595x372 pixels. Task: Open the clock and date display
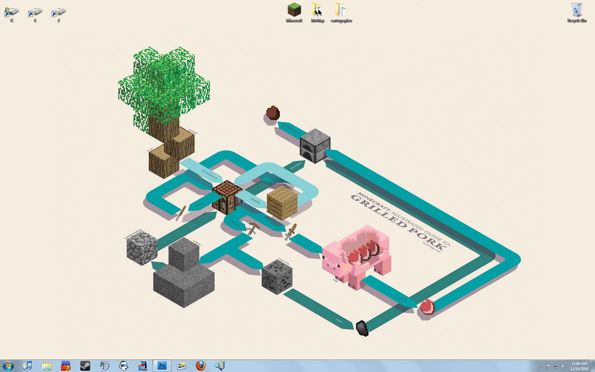click(579, 366)
